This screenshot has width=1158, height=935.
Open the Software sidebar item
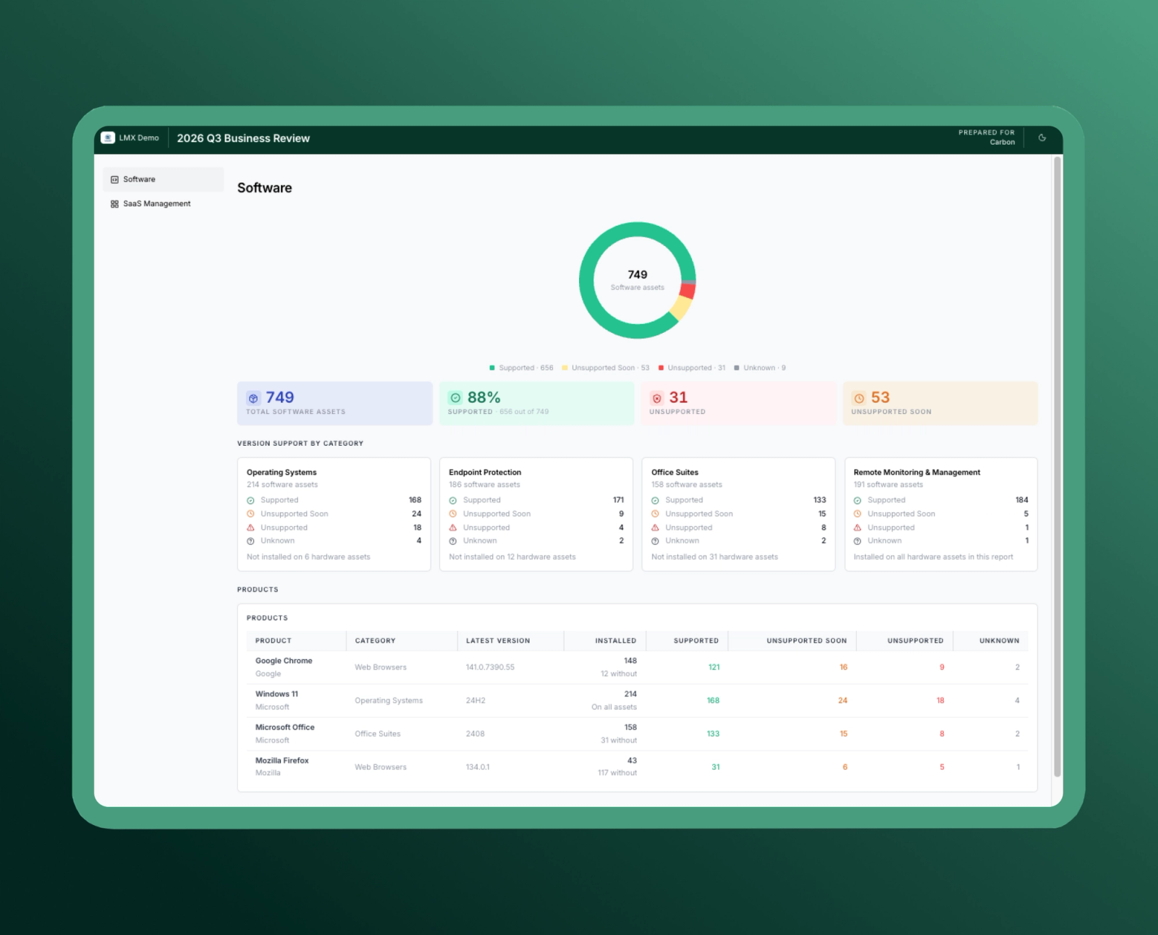[163, 179]
